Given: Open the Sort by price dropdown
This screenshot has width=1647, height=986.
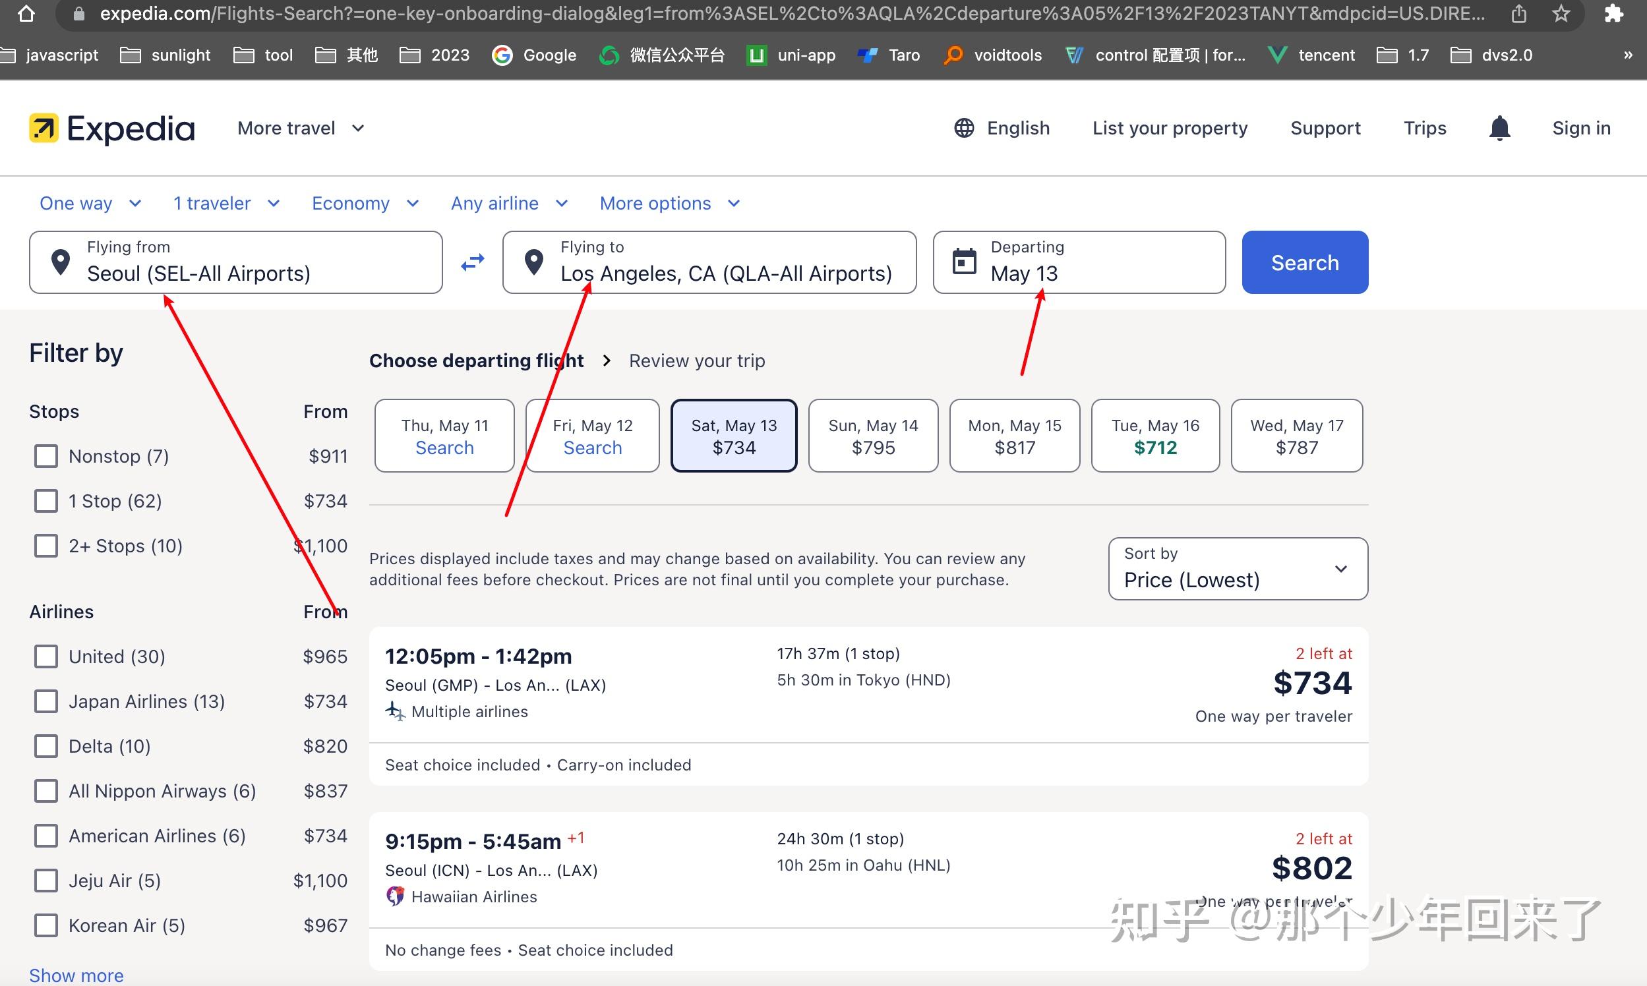Looking at the screenshot, I should (1238, 569).
